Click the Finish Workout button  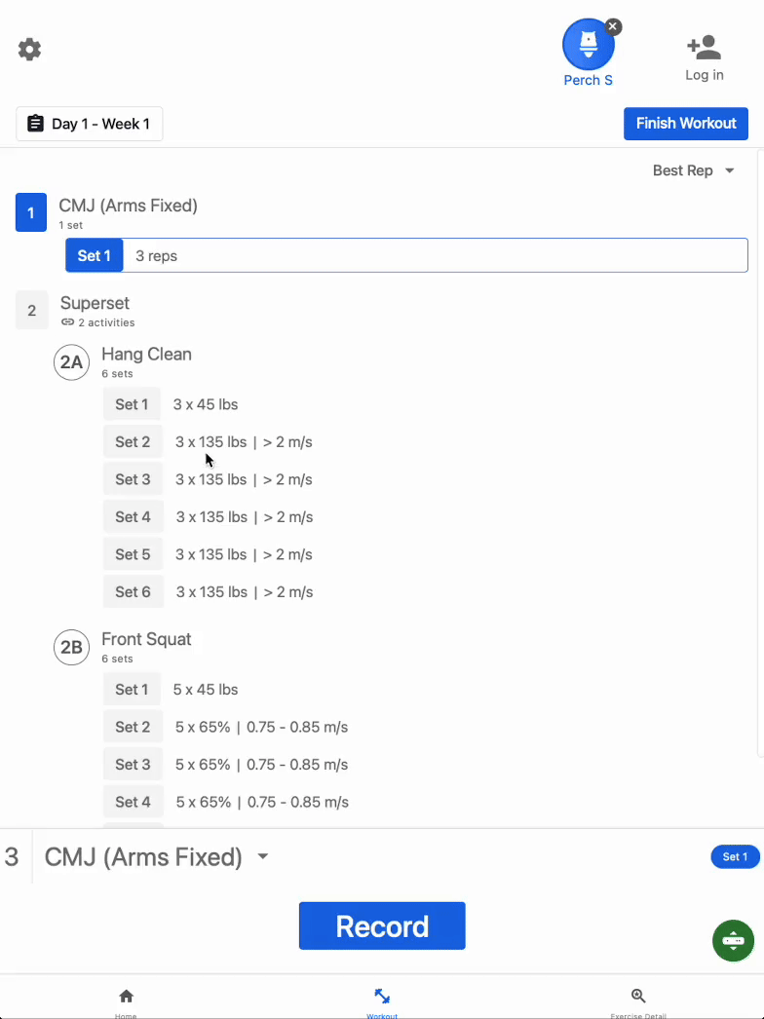[686, 124]
